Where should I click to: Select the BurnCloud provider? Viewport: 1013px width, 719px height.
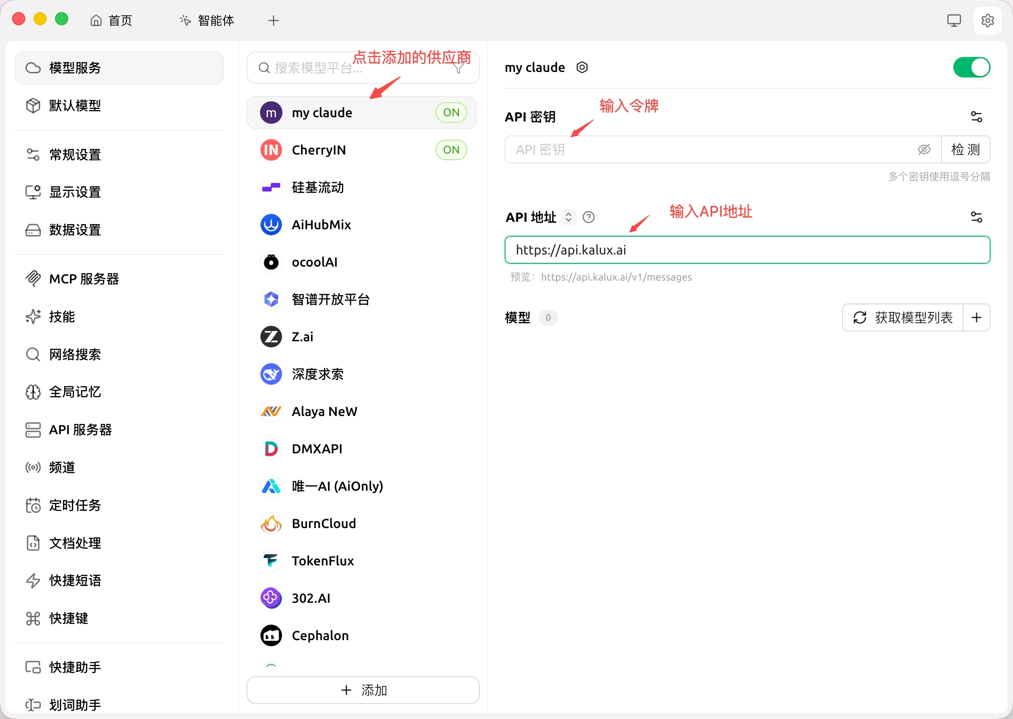point(362,523)
